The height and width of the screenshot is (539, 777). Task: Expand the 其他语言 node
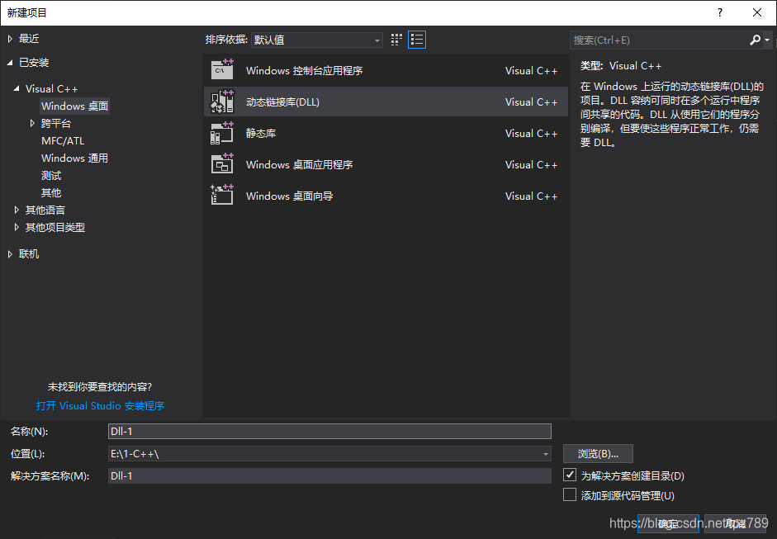tap(17, 210)
